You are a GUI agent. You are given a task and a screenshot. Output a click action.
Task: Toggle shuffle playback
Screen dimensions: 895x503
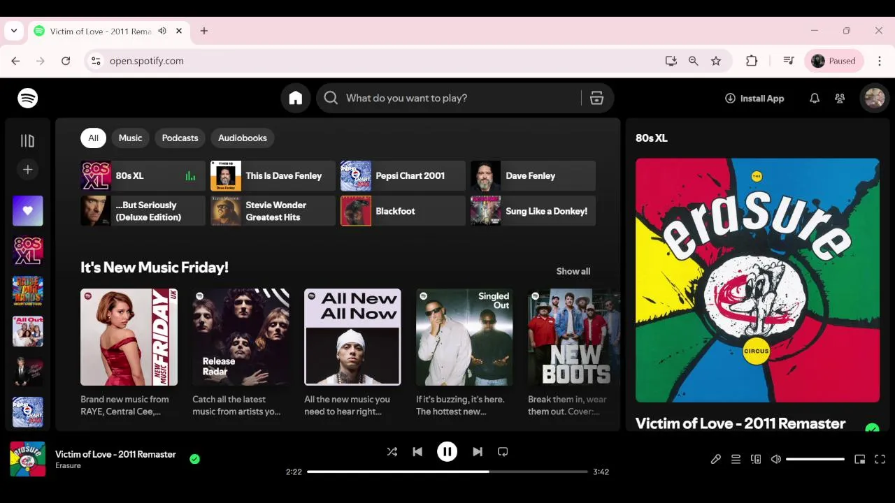tap(392, 452)
